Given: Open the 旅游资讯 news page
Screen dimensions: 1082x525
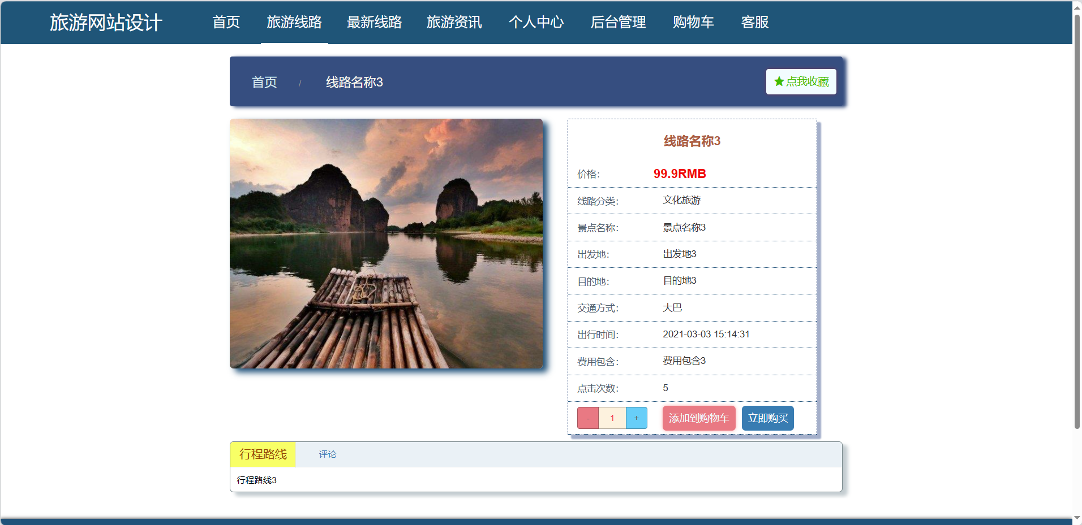Looking at the screenshot, I should coord(454,22).
